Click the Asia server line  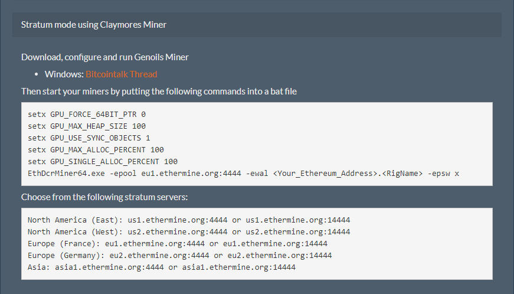tap(162, 267)
